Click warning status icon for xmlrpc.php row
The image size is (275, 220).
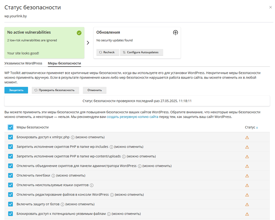[247, 137]
